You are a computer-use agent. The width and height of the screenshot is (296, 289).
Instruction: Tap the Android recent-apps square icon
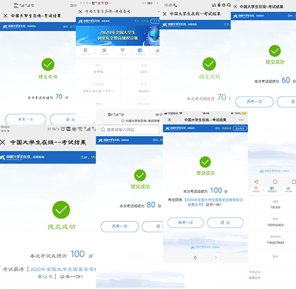(294, 182)
